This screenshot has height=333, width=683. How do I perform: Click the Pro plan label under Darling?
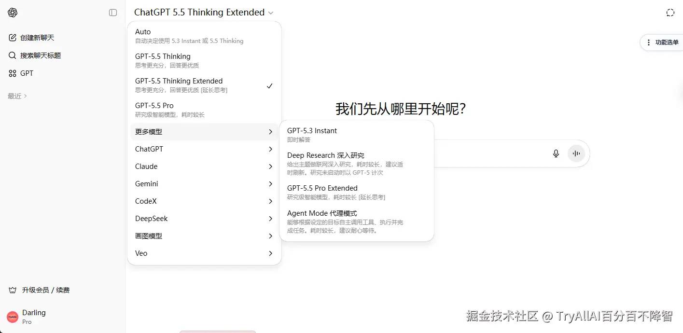tap(27, 322)
